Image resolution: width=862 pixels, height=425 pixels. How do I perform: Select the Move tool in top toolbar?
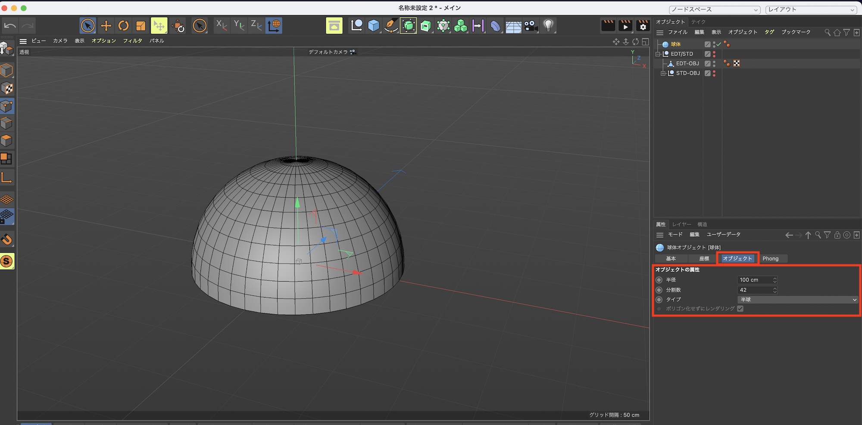coord(106,26)
